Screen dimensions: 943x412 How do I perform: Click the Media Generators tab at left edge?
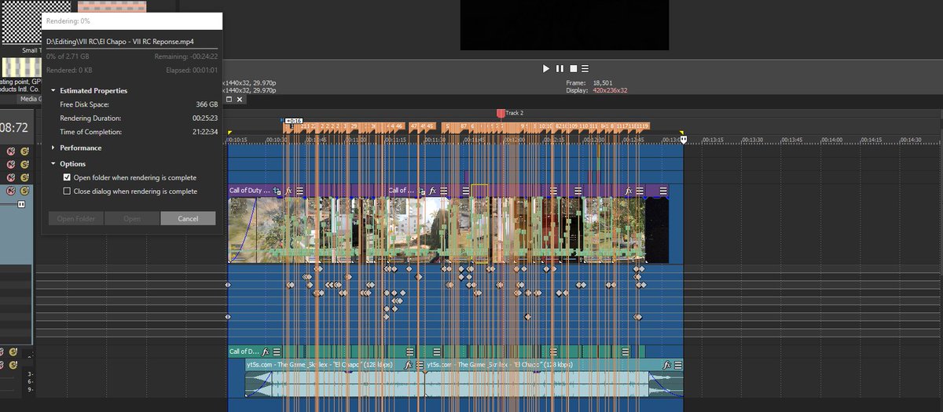[x=30, y=100]
